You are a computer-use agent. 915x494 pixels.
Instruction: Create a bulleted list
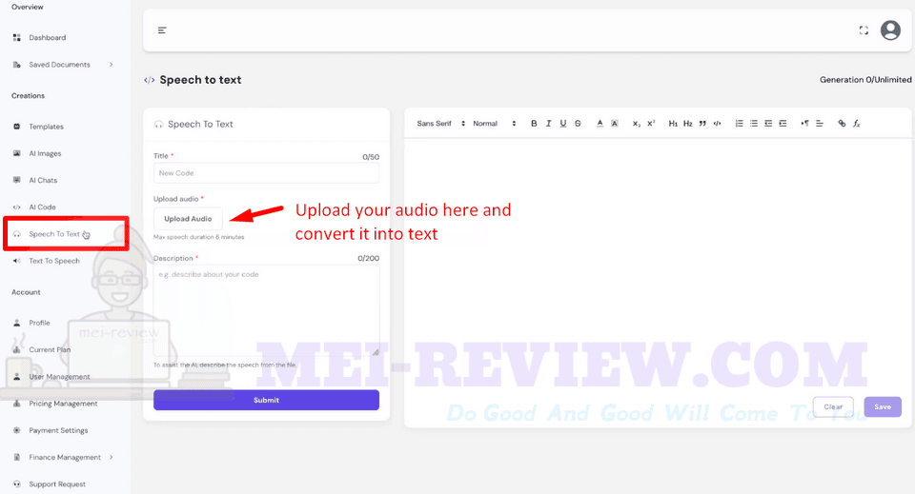pos(754,124)
